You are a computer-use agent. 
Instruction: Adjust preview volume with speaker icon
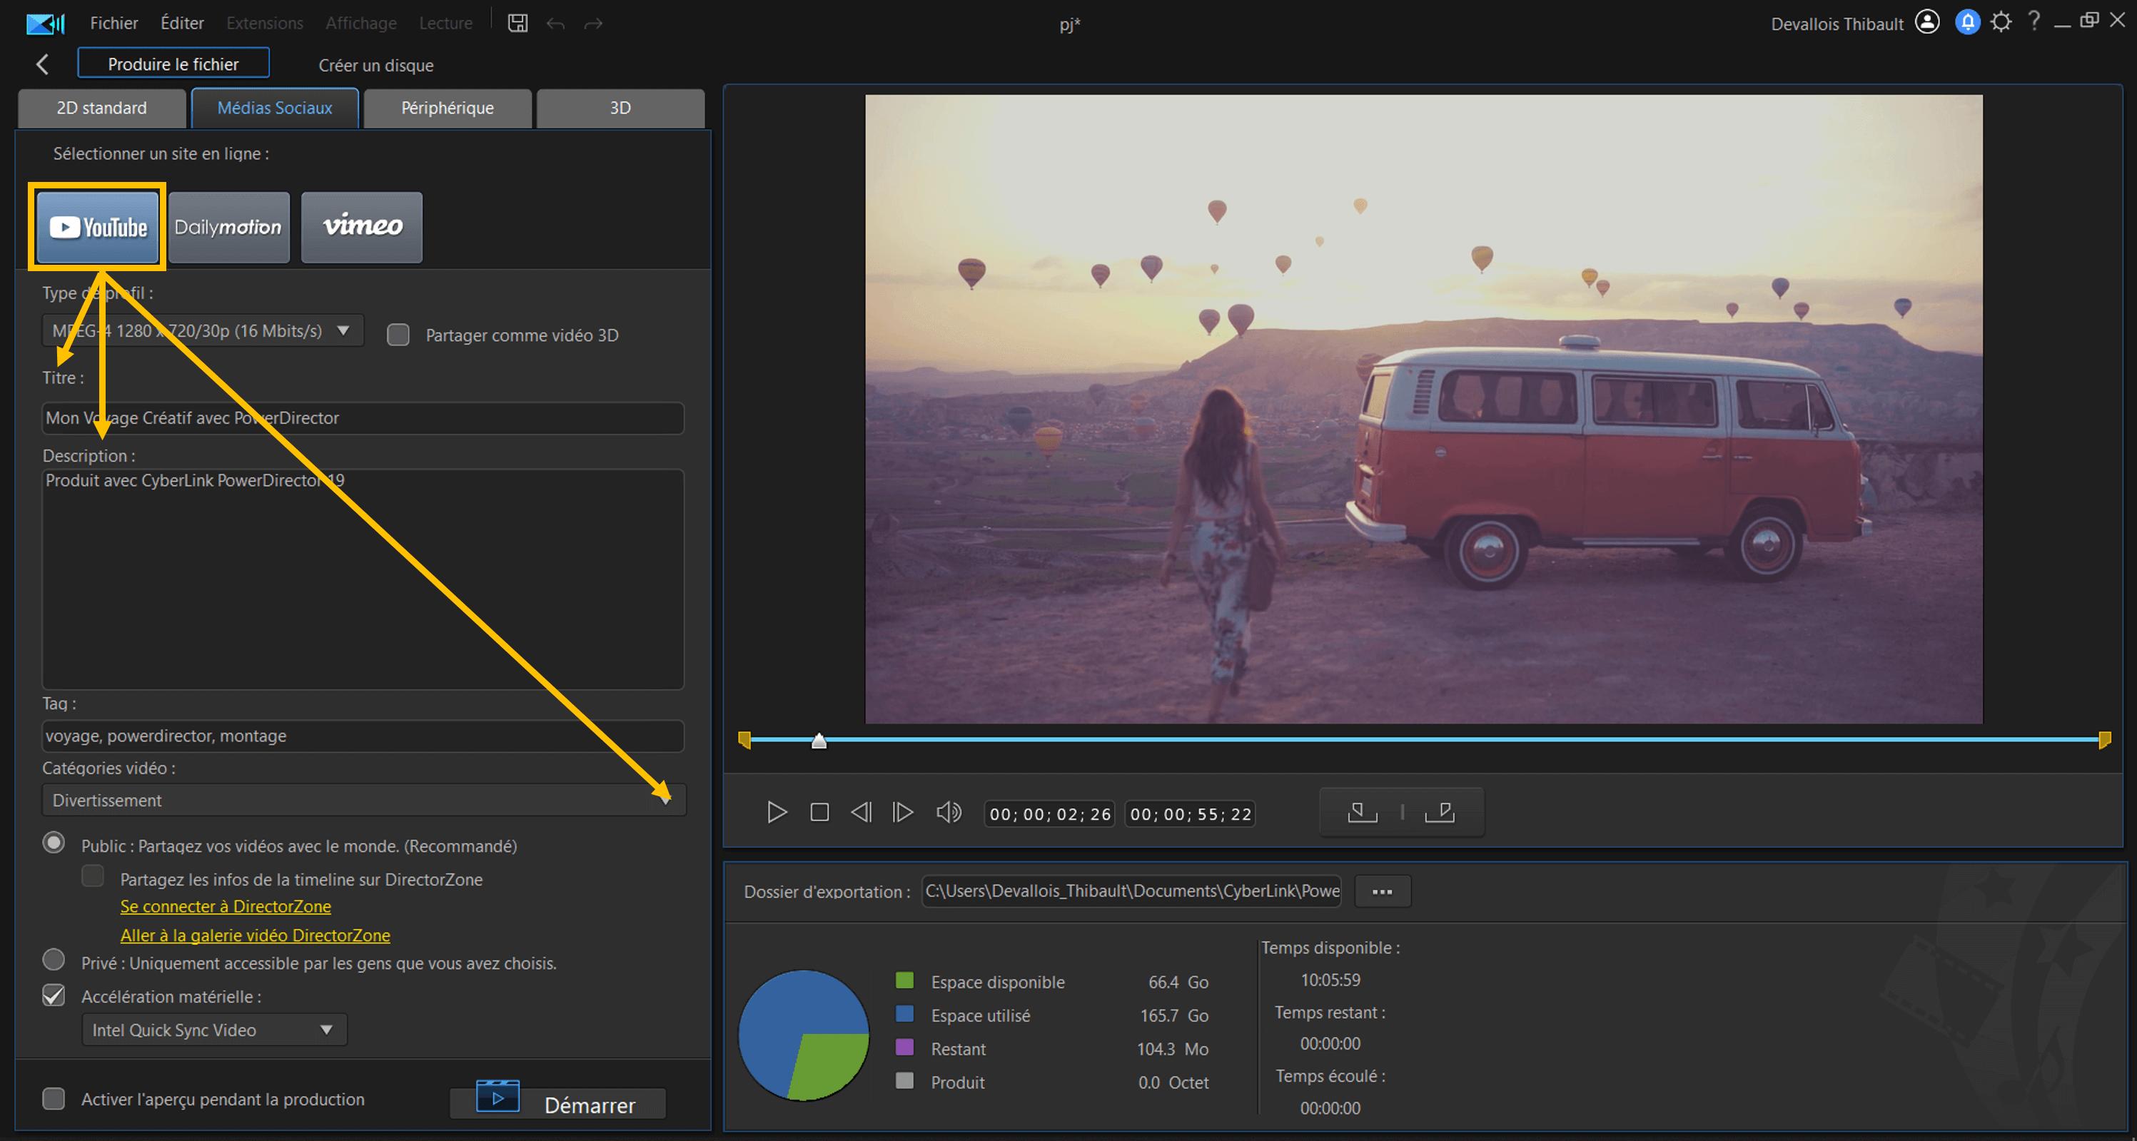coord(949,812)
